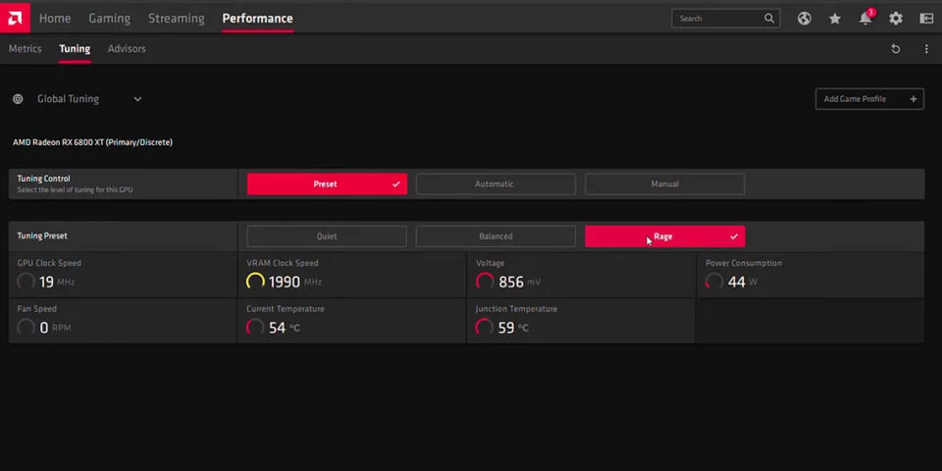Viewport: 942px width, 471px height.
Task: Choose the Rage tuning preset
Action: pyautogui.click(x=664, y=236)
